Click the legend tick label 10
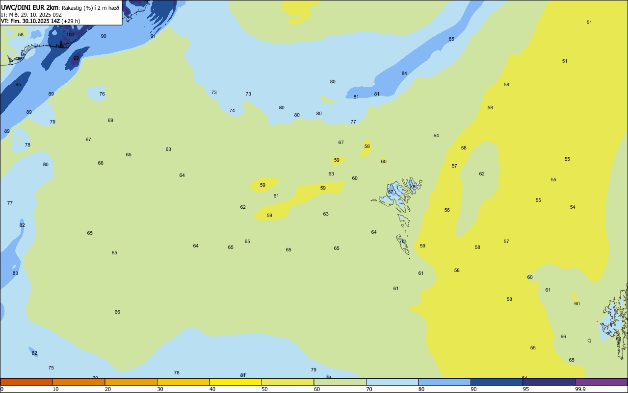628x393 pixels. coord(55,389)
